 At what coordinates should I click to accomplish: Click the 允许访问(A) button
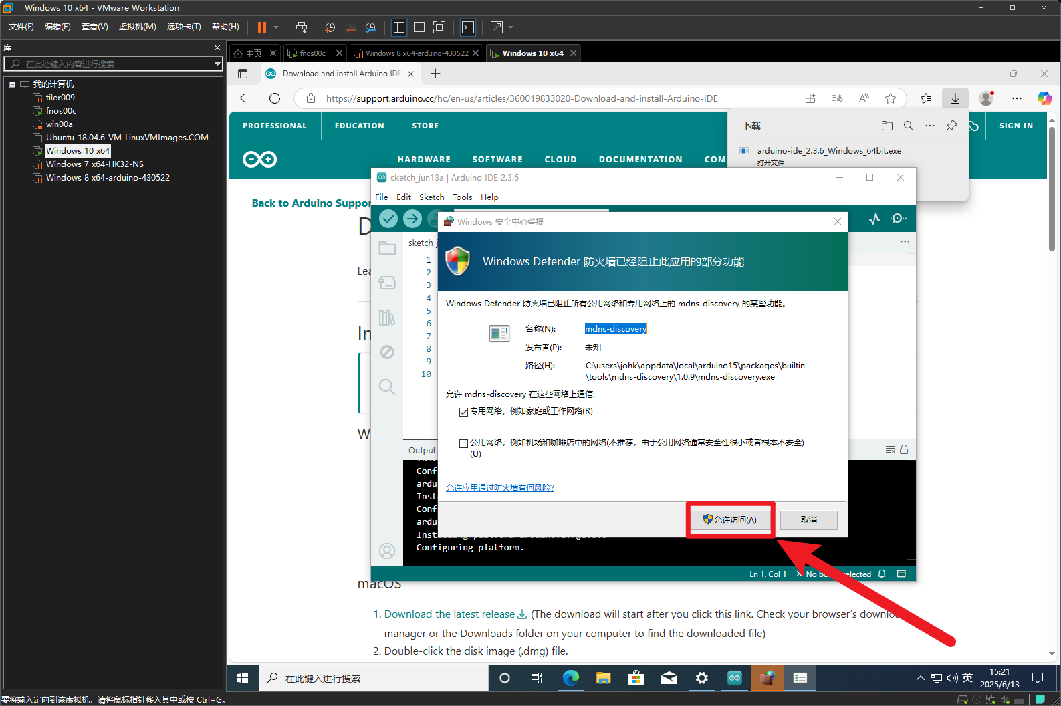(x=730, y=520)
